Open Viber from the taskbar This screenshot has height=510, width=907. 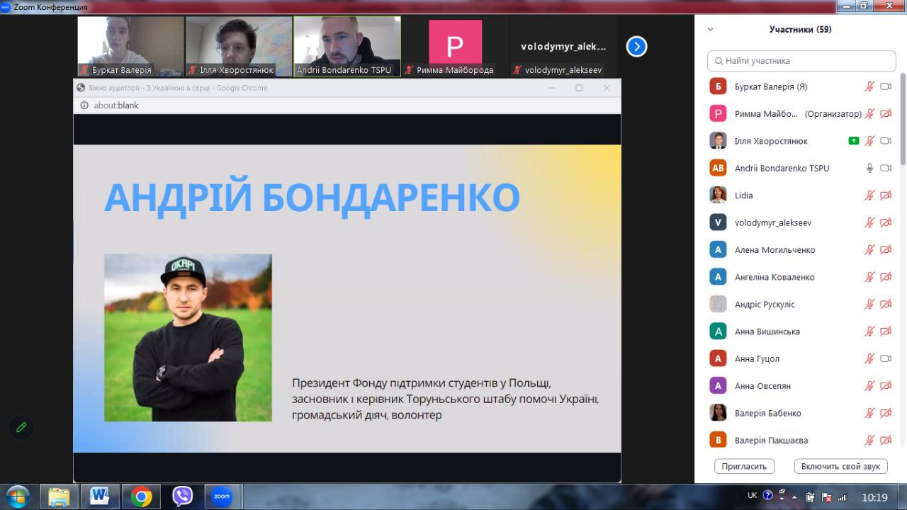pos(182,497)
